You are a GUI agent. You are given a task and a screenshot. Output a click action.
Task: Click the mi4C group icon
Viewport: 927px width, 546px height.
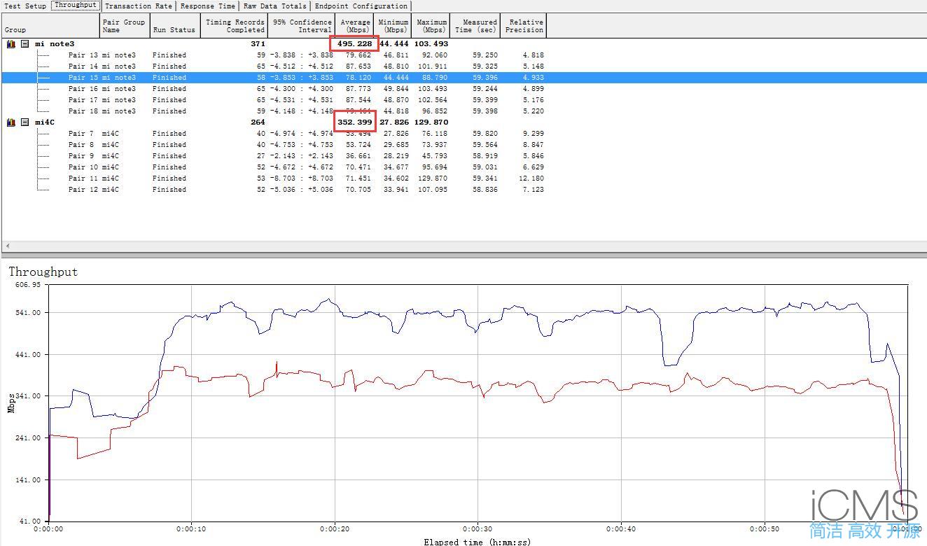11,122
